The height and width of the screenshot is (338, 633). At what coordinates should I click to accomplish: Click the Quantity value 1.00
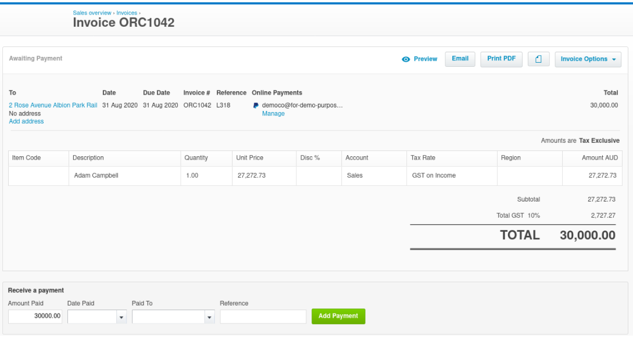click(192, 176)
